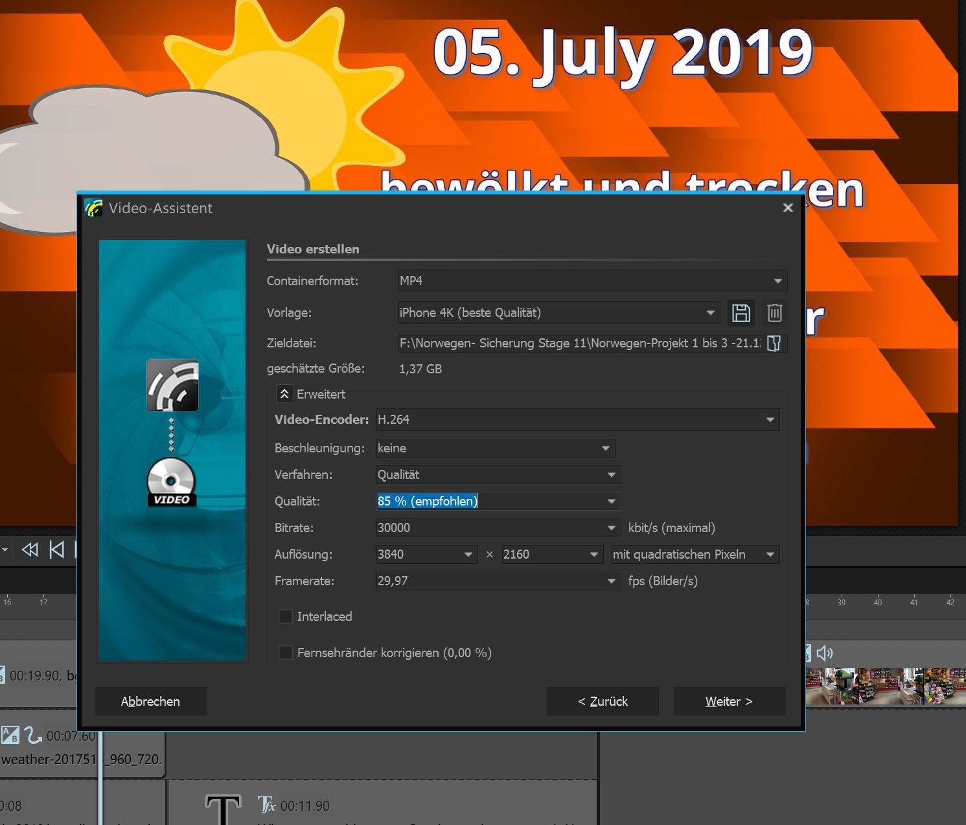Screen dimensions: 966x825
Task: Toggle the Fernsehränder korrigieren checkbox
Action: point(285,653)
